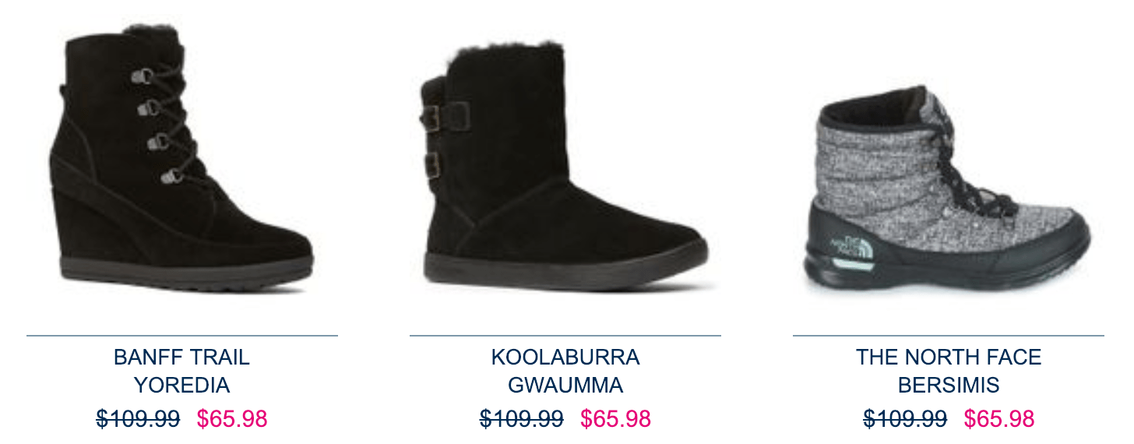Click THE NORTH FACE brand name
The width and height of the screenshot is (1134, 444).
(x=949, y=358)
